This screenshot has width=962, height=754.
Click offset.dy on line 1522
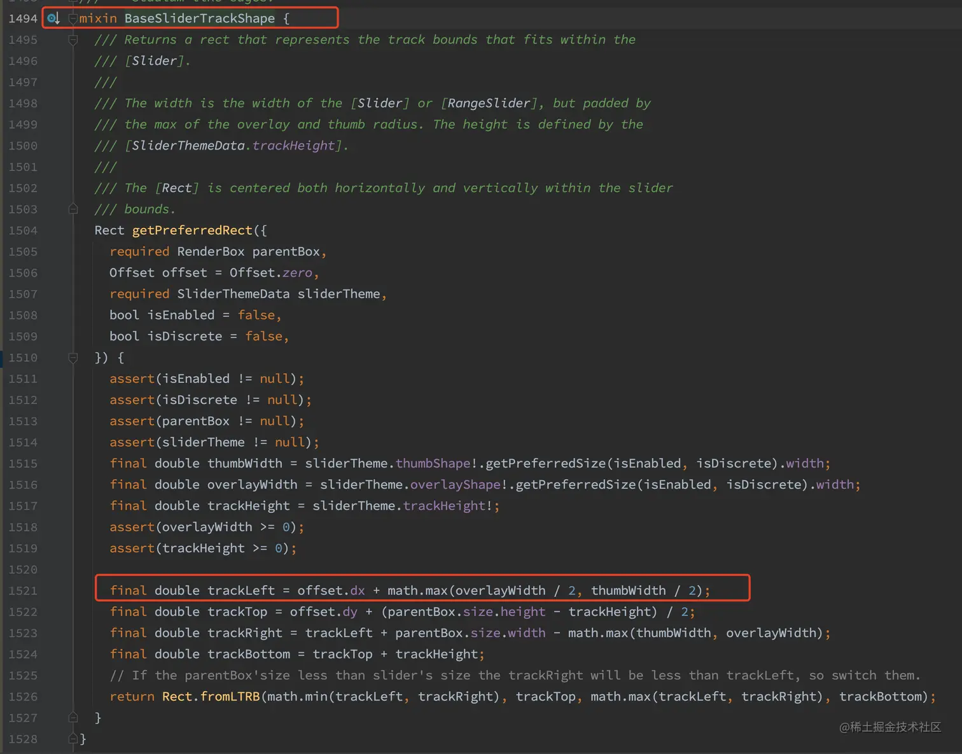pos(324,611)
